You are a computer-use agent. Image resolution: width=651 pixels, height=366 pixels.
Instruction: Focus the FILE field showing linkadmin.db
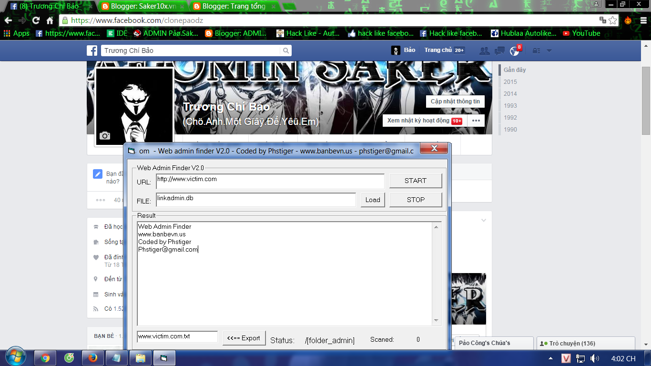[256, 200]
